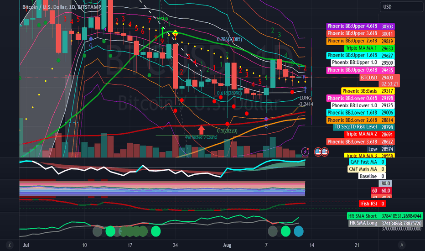This screenshot has height=251, width=425.
Task: Click the HR SMA Short value label
Action: click(385, 216)
